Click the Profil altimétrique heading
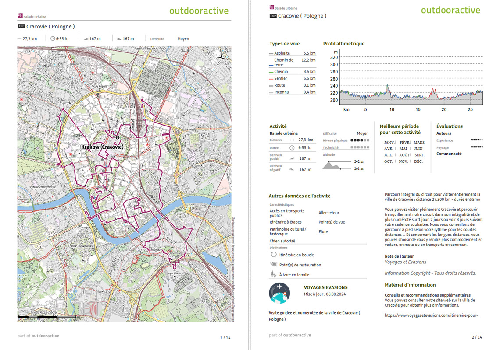The image size is (500, 350). click(344, 44)
